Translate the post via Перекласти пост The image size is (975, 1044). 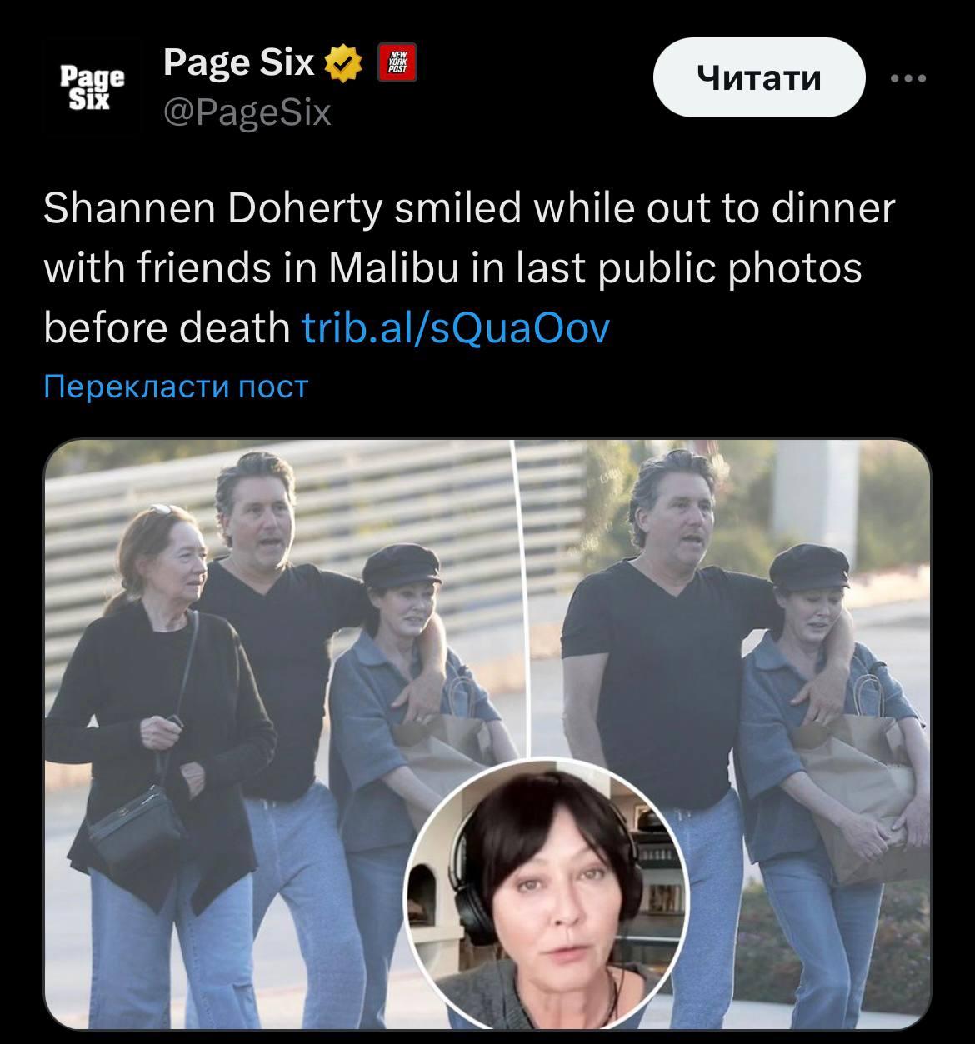[x=176, y=386]
